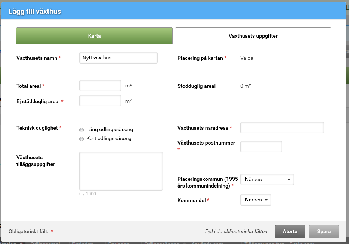Choose the Kort odlingssäsong radio option
349x244 pixels.
81,139
